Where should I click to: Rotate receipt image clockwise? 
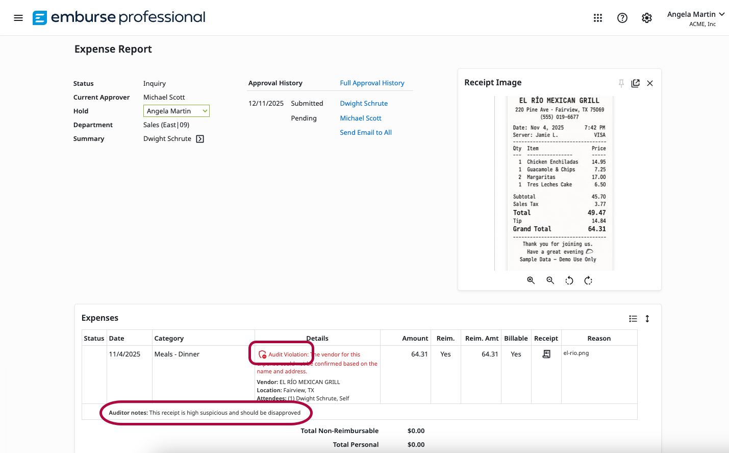588,280
